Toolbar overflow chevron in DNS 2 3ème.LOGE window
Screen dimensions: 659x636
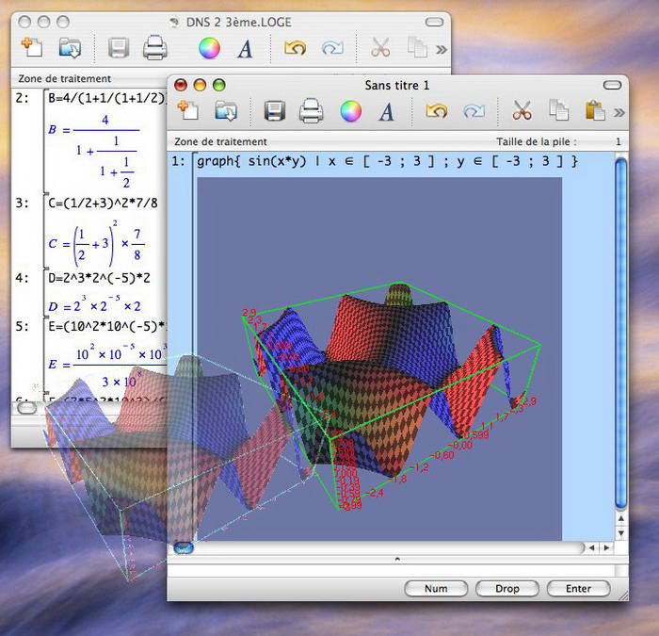(x=441, y=50)
